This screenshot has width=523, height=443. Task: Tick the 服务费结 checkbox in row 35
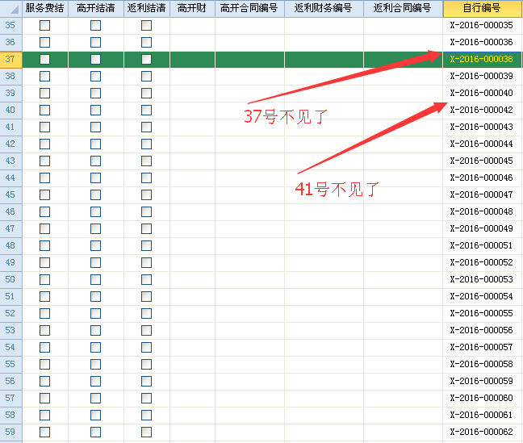point(44,25)
